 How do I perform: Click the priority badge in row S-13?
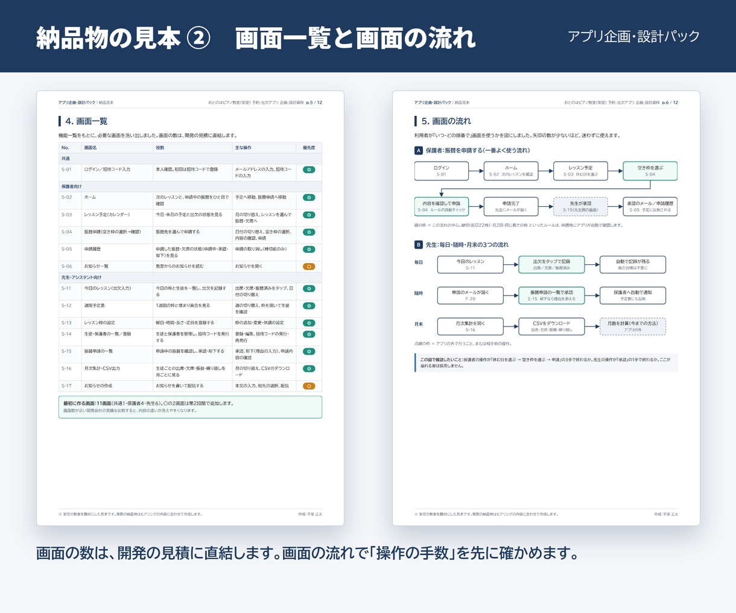pos(309,323)
